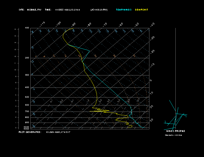The image size is (204, 157).
Task: Select the sounding timestamp after "TIME:"
Action: 68,10
